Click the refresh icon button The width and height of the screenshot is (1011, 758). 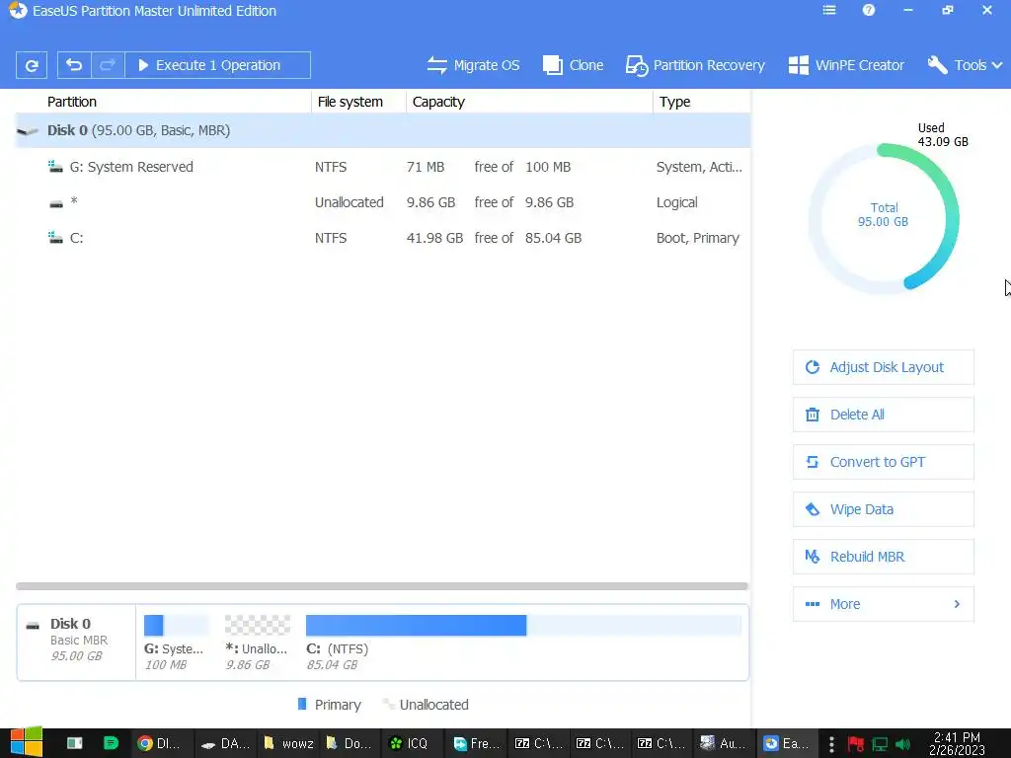(31, 65)
